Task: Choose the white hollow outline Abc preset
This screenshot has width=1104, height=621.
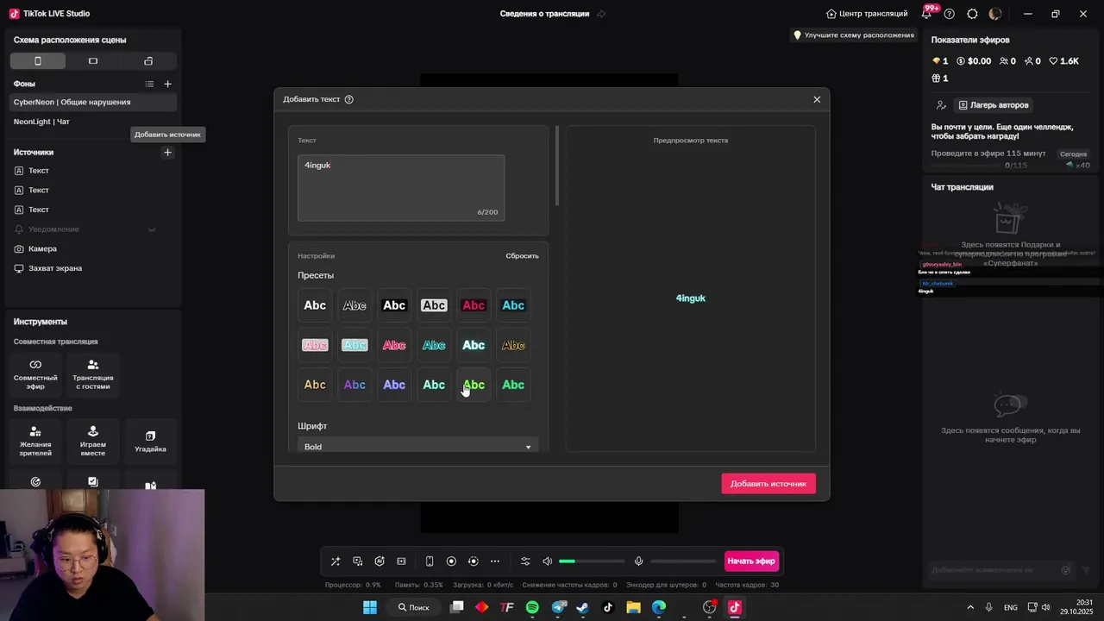Action: 354,305
